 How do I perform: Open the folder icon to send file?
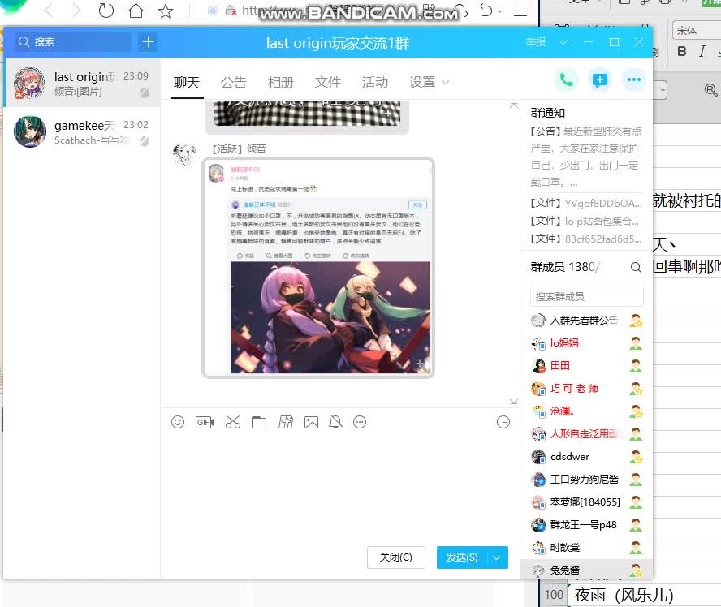point(259,422)
